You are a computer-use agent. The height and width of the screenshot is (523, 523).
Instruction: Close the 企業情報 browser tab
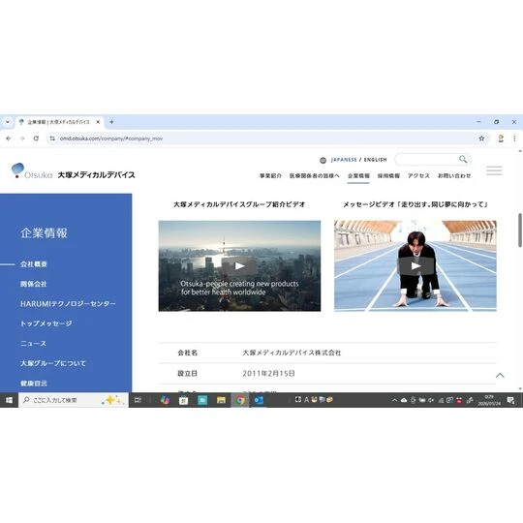98,122
